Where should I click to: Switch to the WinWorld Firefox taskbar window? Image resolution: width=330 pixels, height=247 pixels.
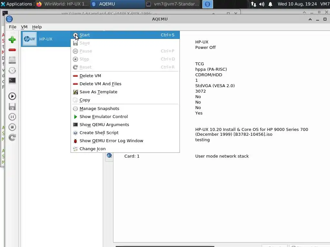click(63, 4)
